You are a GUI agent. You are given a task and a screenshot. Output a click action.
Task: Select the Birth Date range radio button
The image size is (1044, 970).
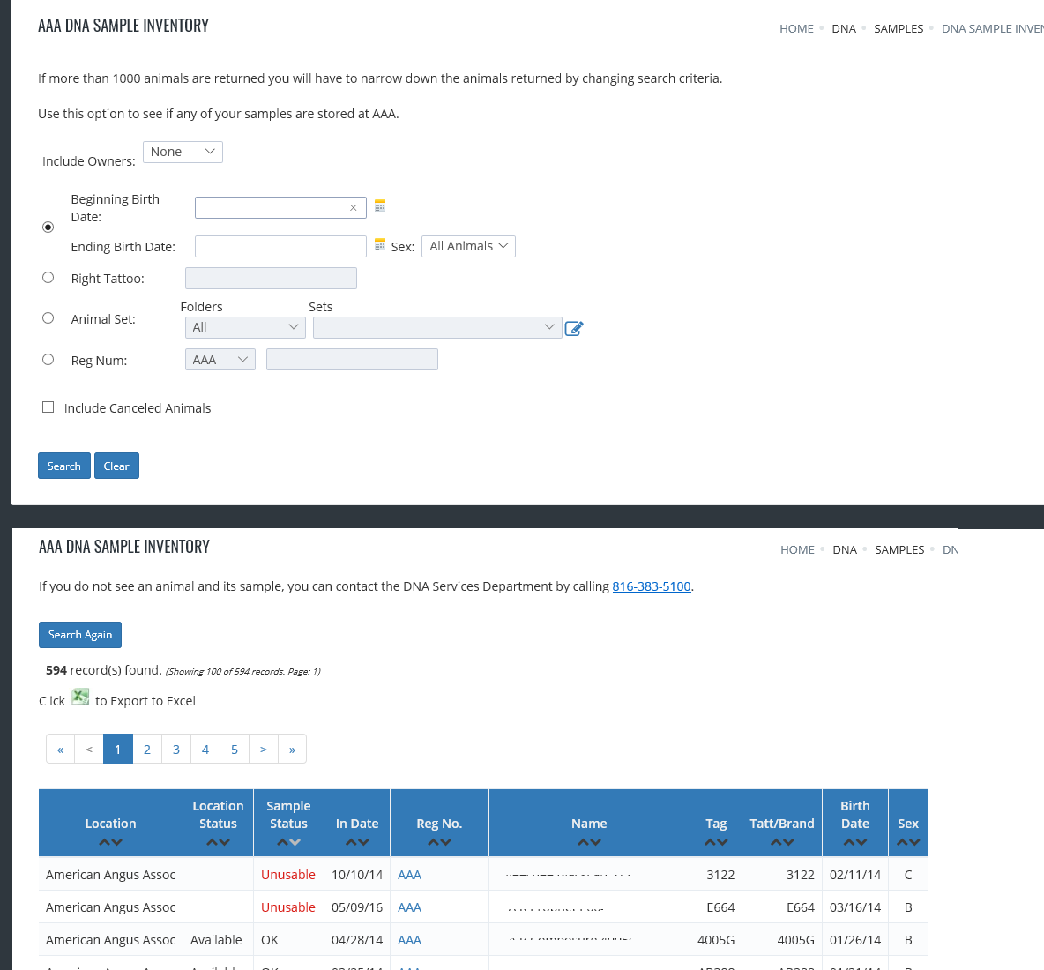pyautogui.click(x=48, y=227)
